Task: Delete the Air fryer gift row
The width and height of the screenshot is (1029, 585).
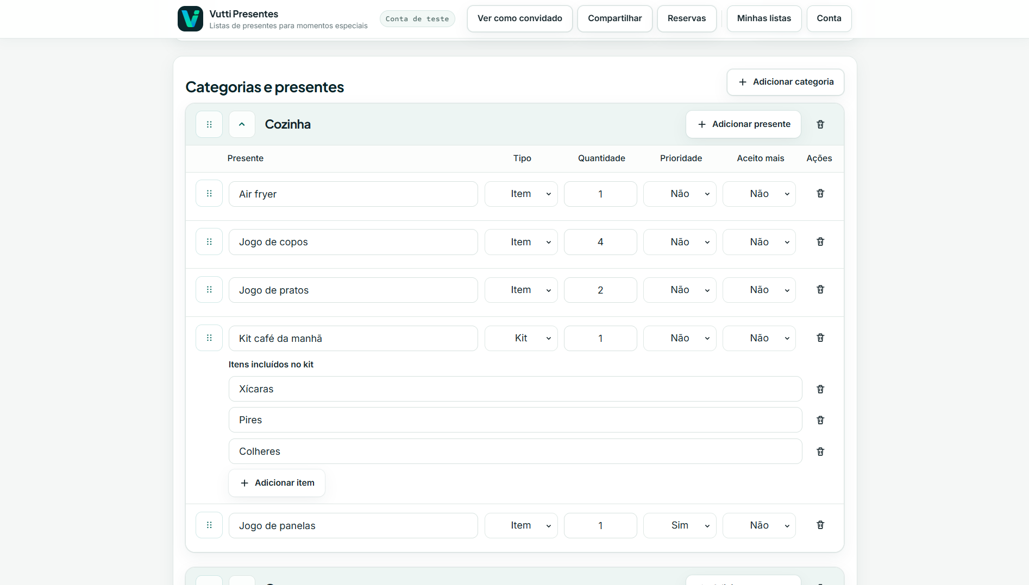Action: (x=820, y=193)
